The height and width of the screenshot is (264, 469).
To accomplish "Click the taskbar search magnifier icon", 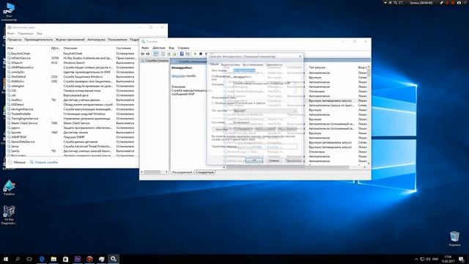I will point(18,259).
